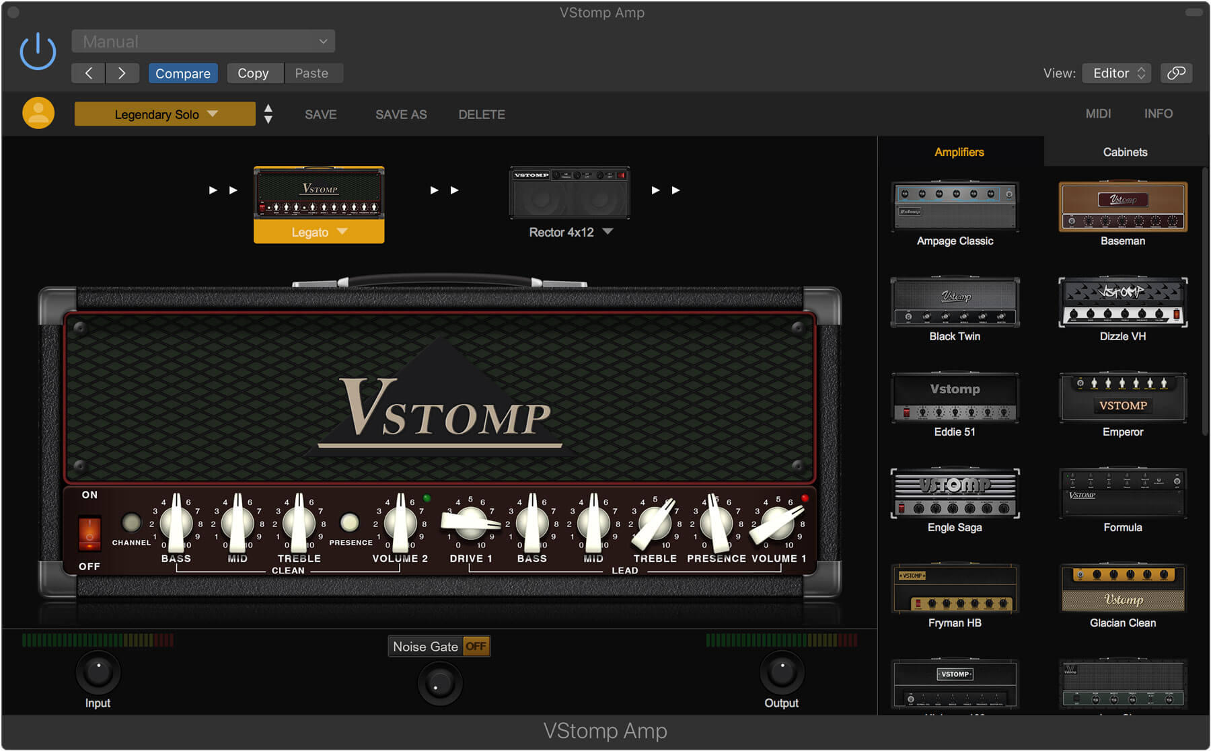This screenshot has height=751, width=1211.
Task: Click the SAVE button
Action: click(x=320, y=114)
